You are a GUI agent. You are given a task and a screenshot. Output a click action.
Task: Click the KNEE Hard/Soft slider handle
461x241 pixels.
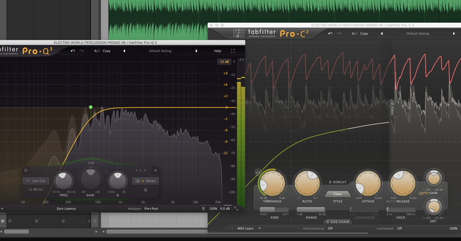pyautogui.click(x=275, y=210)
